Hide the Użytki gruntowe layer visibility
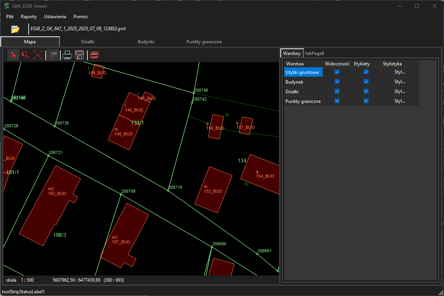The image size is (444, 296). click(337, 72)
